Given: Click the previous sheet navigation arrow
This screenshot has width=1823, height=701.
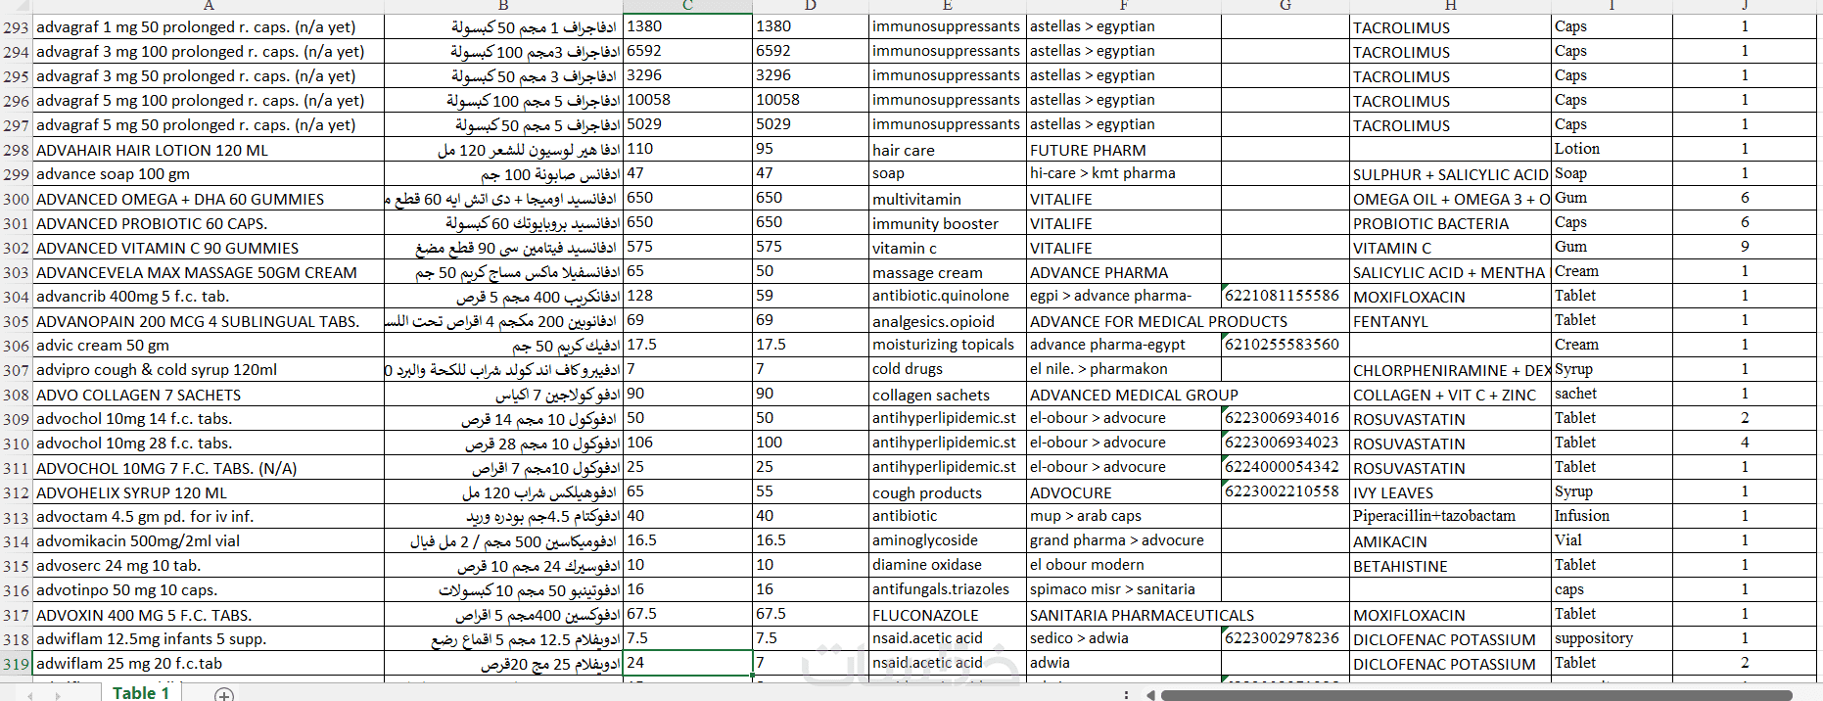Looking at the screenshot, I should (x=30, y=695).
